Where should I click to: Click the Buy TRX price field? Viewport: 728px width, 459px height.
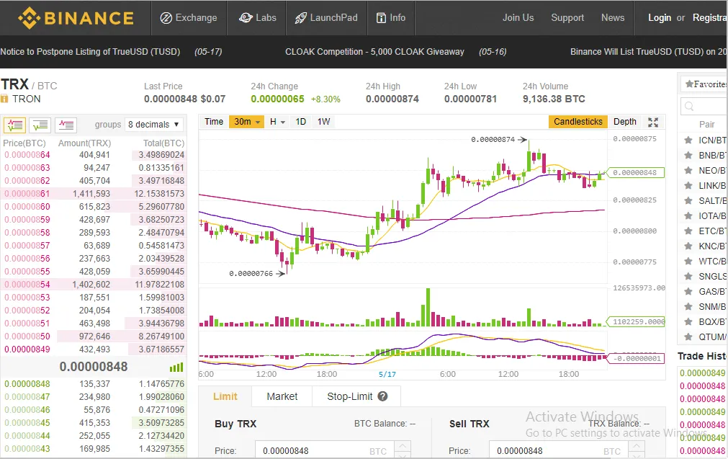coord(323,450)
